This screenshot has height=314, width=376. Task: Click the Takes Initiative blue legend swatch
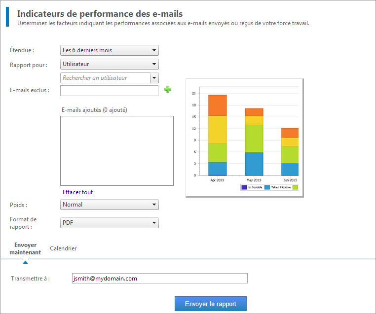coord(267,187)
